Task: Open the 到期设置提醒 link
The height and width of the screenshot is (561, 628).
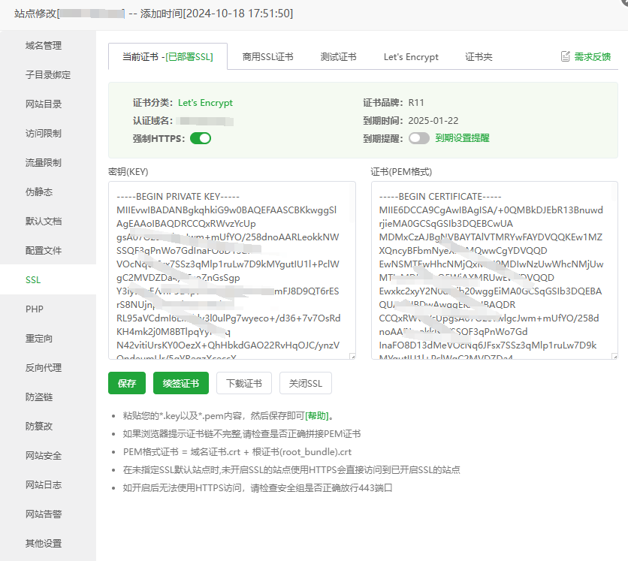Action: point(462,138)
